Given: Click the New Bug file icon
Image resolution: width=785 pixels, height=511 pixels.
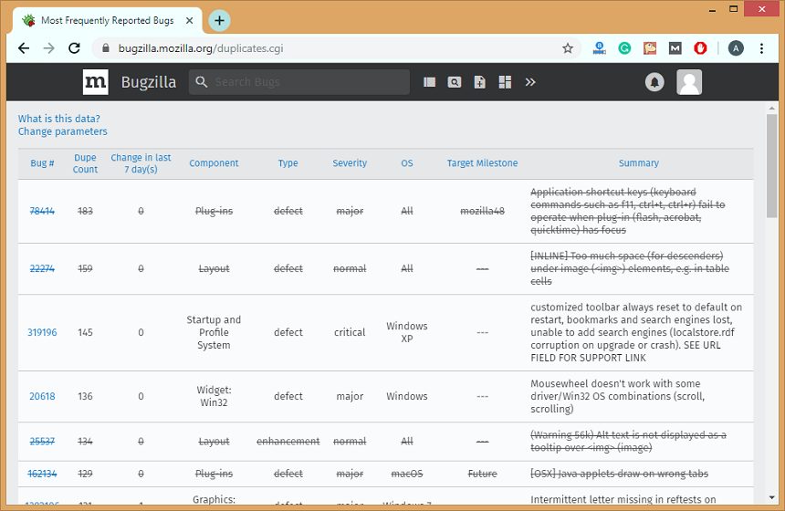Looking at the screenshot, I should click(479, 82).
